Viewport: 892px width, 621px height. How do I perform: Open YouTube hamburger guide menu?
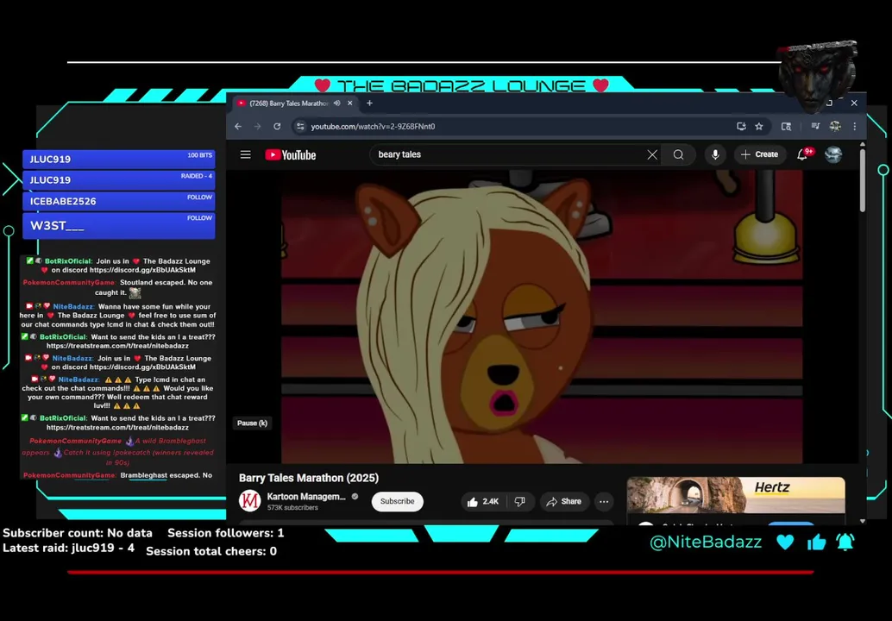pos(245,154)
